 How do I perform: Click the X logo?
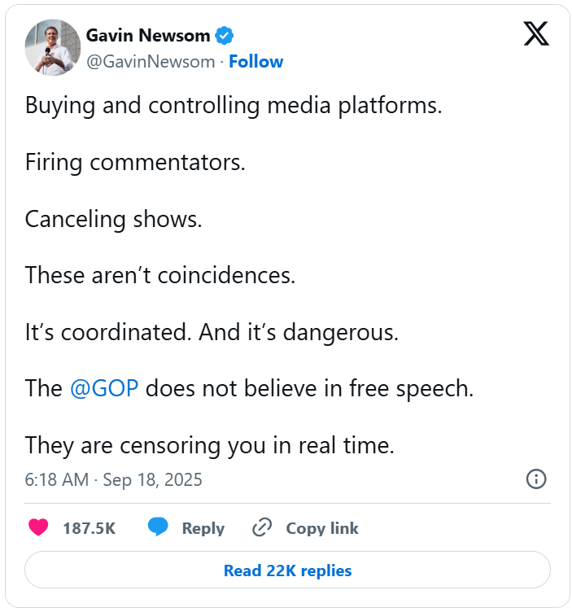536,33
